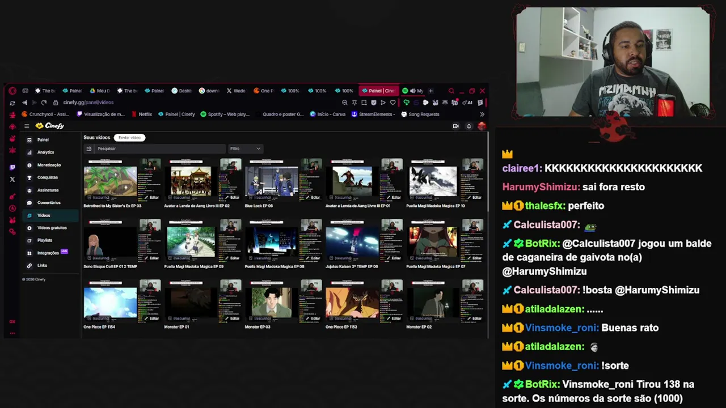The image size is (726, 408).
Task: Show more bookmarks with the chevron
Action: click(482, 114)
